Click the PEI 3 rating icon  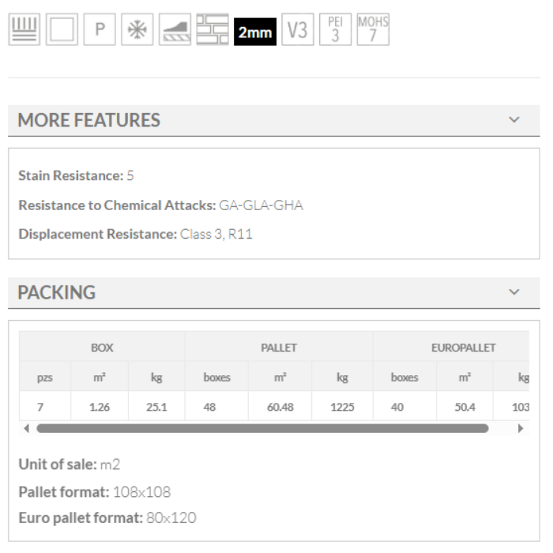(x=335, y=31)
